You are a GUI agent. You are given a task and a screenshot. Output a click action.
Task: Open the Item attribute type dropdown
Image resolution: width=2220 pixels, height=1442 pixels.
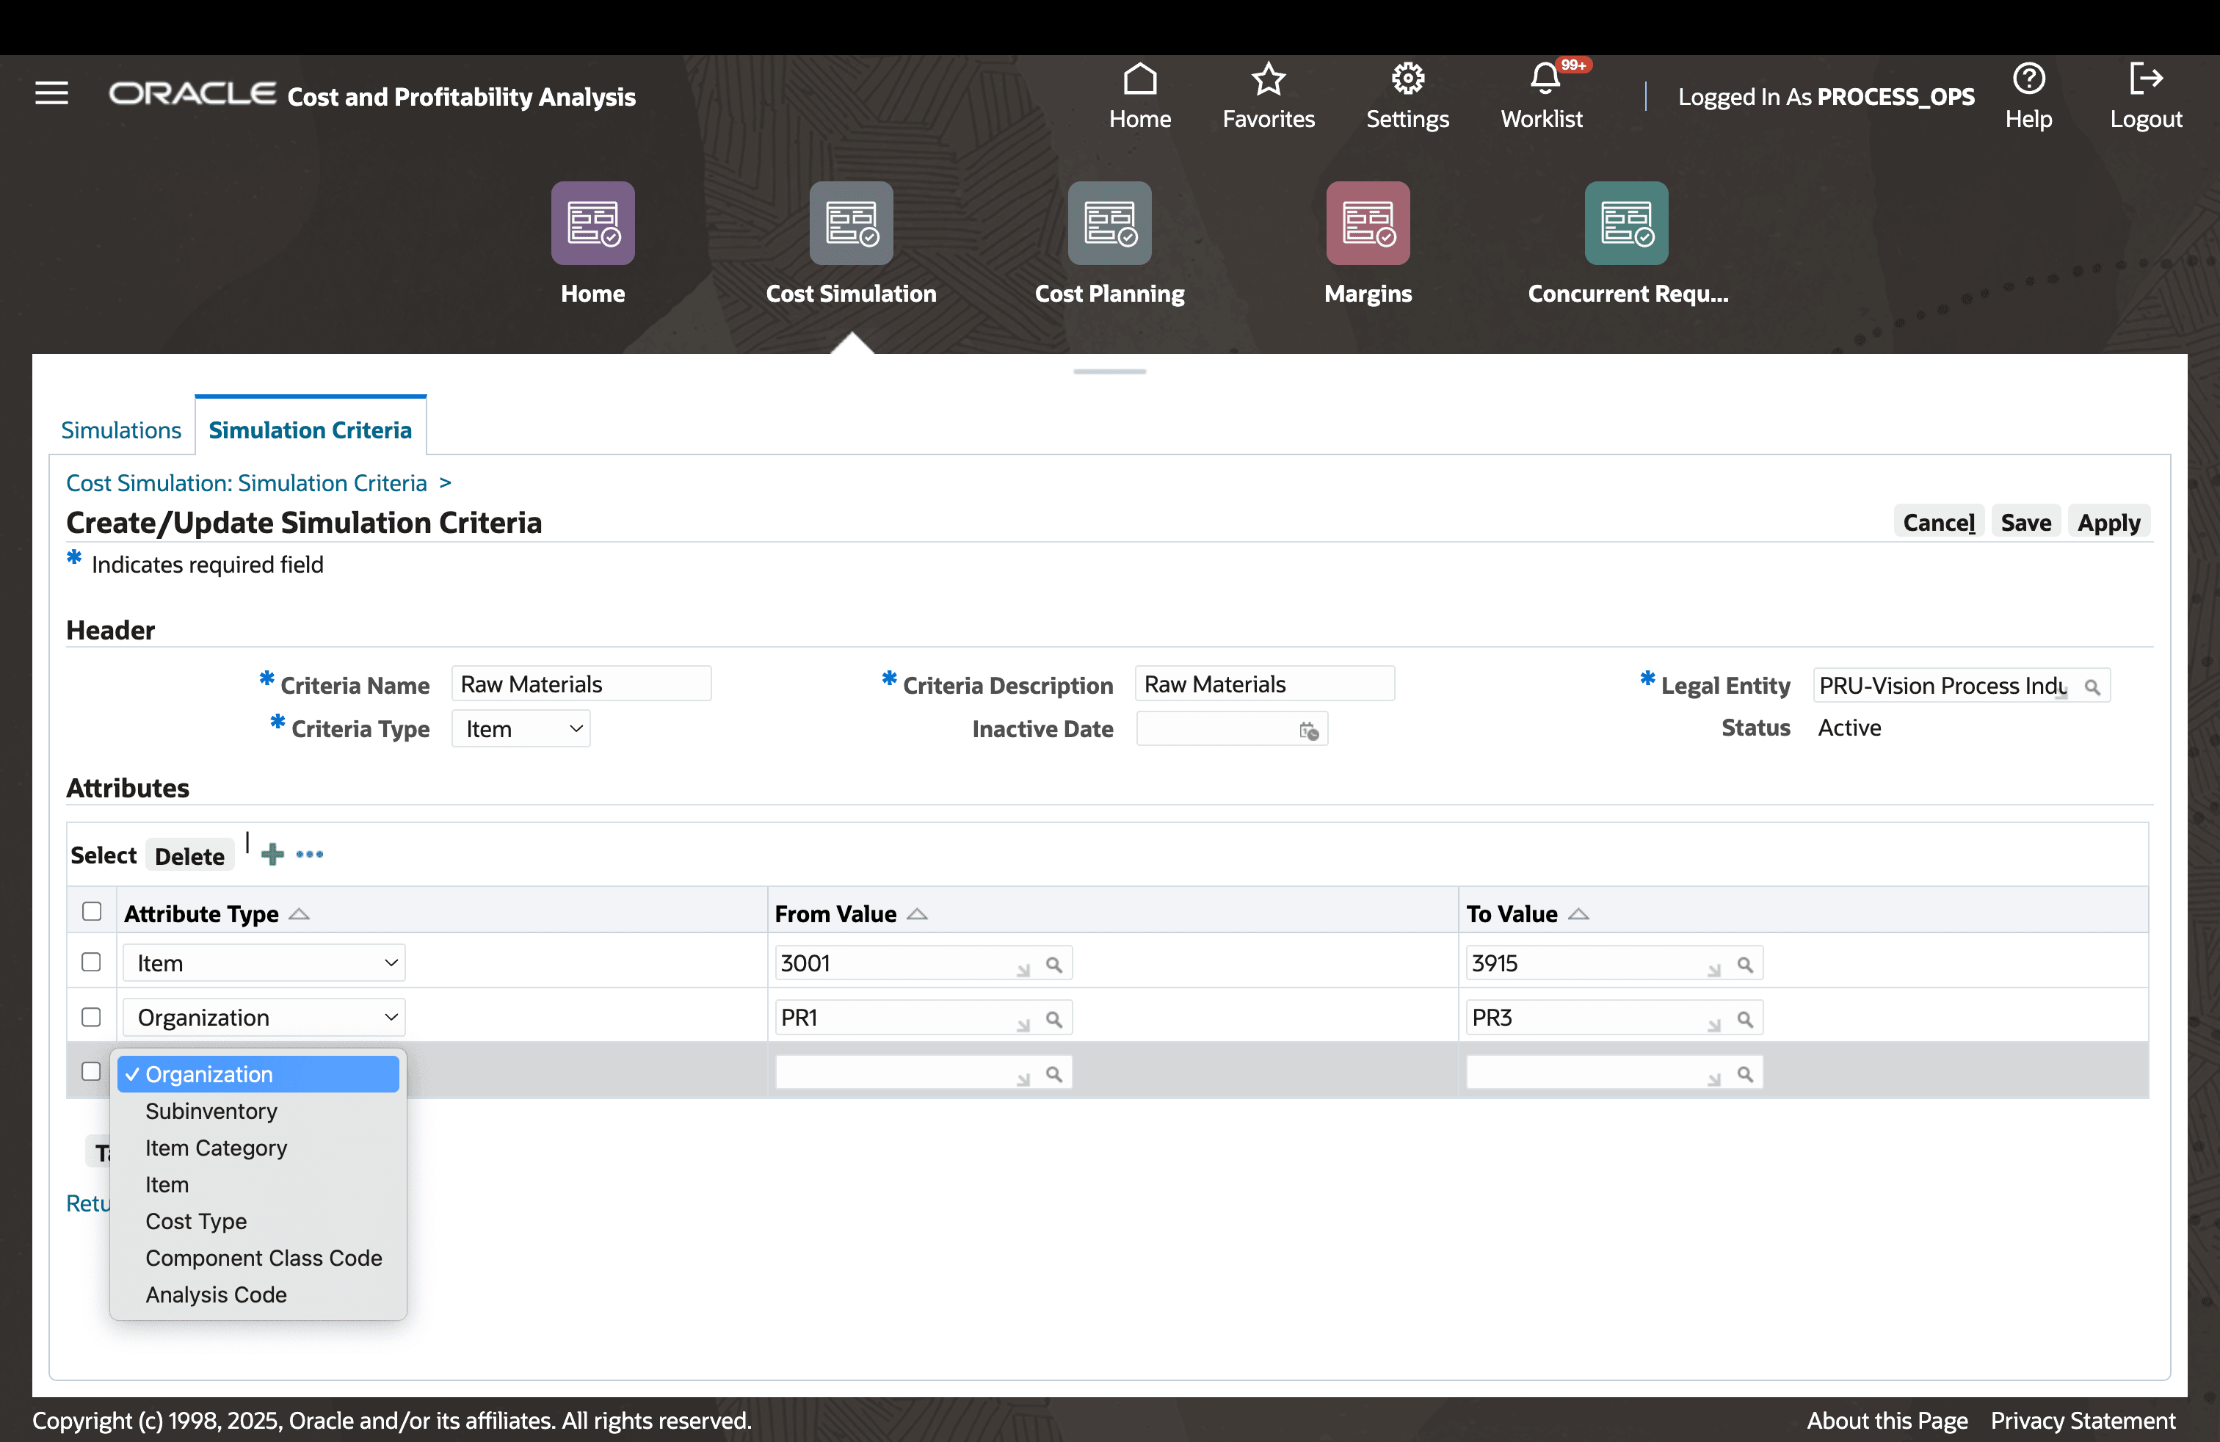(264, 962)
